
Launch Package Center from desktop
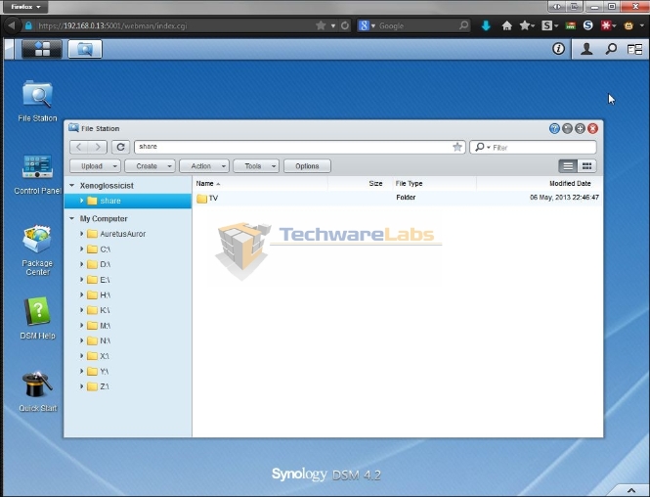coord(37,250)
